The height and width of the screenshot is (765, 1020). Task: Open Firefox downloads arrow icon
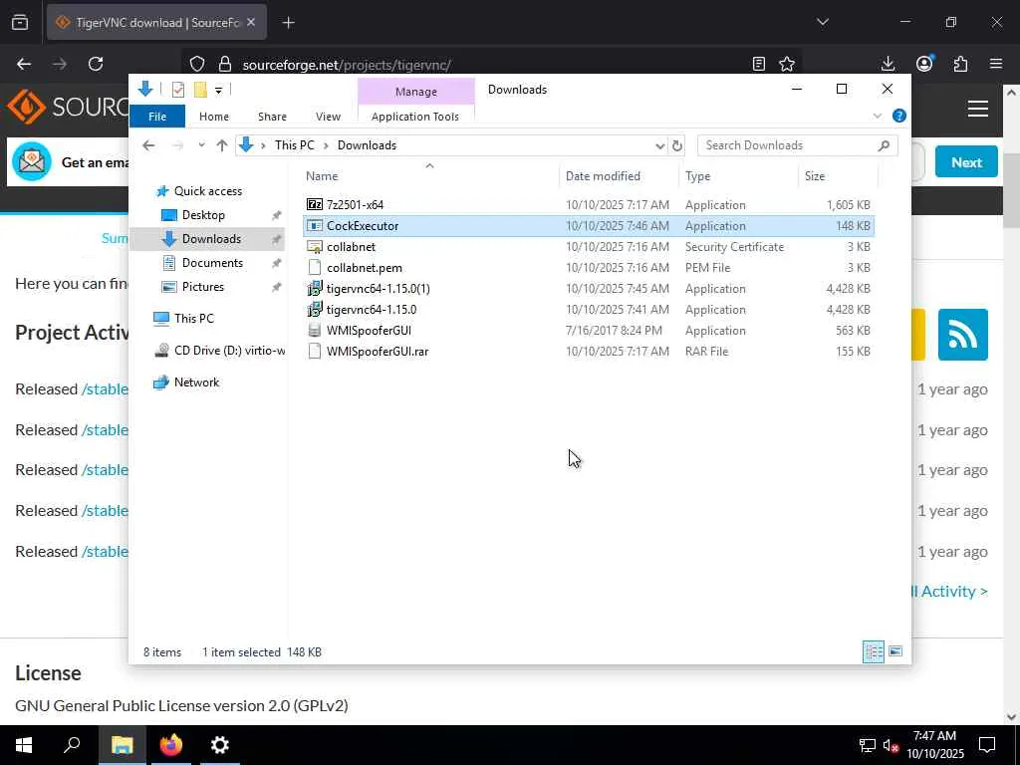click(888, 64)
